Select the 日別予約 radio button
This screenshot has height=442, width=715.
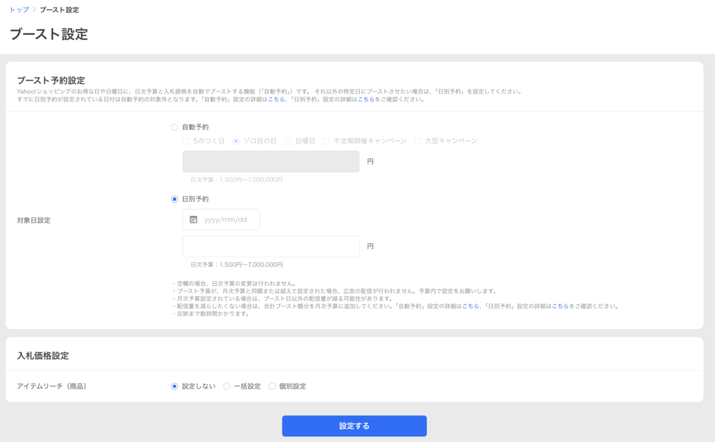tap(175, 199)
